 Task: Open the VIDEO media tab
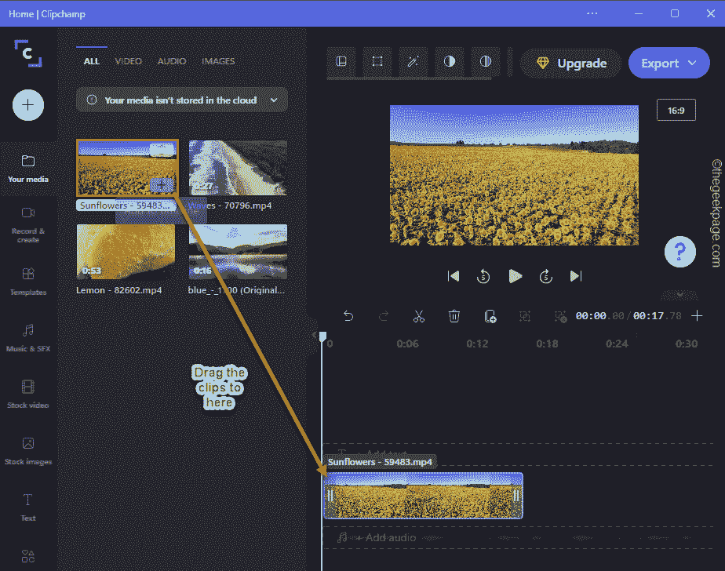(x=128, y=60)
